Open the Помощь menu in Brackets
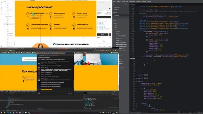The image size is (203, 114). 144,1
